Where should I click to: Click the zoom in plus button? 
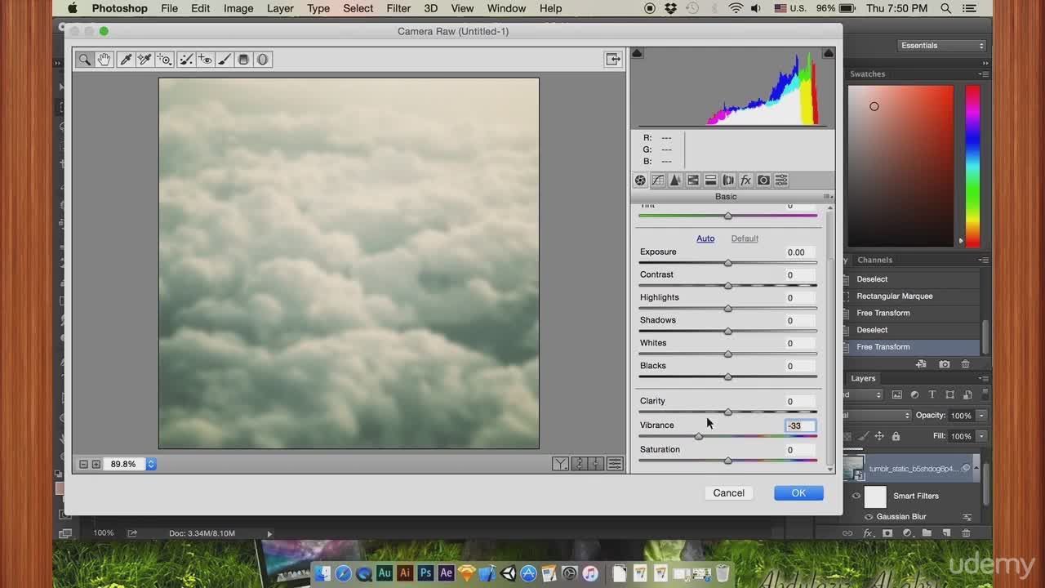pos(96,464)
